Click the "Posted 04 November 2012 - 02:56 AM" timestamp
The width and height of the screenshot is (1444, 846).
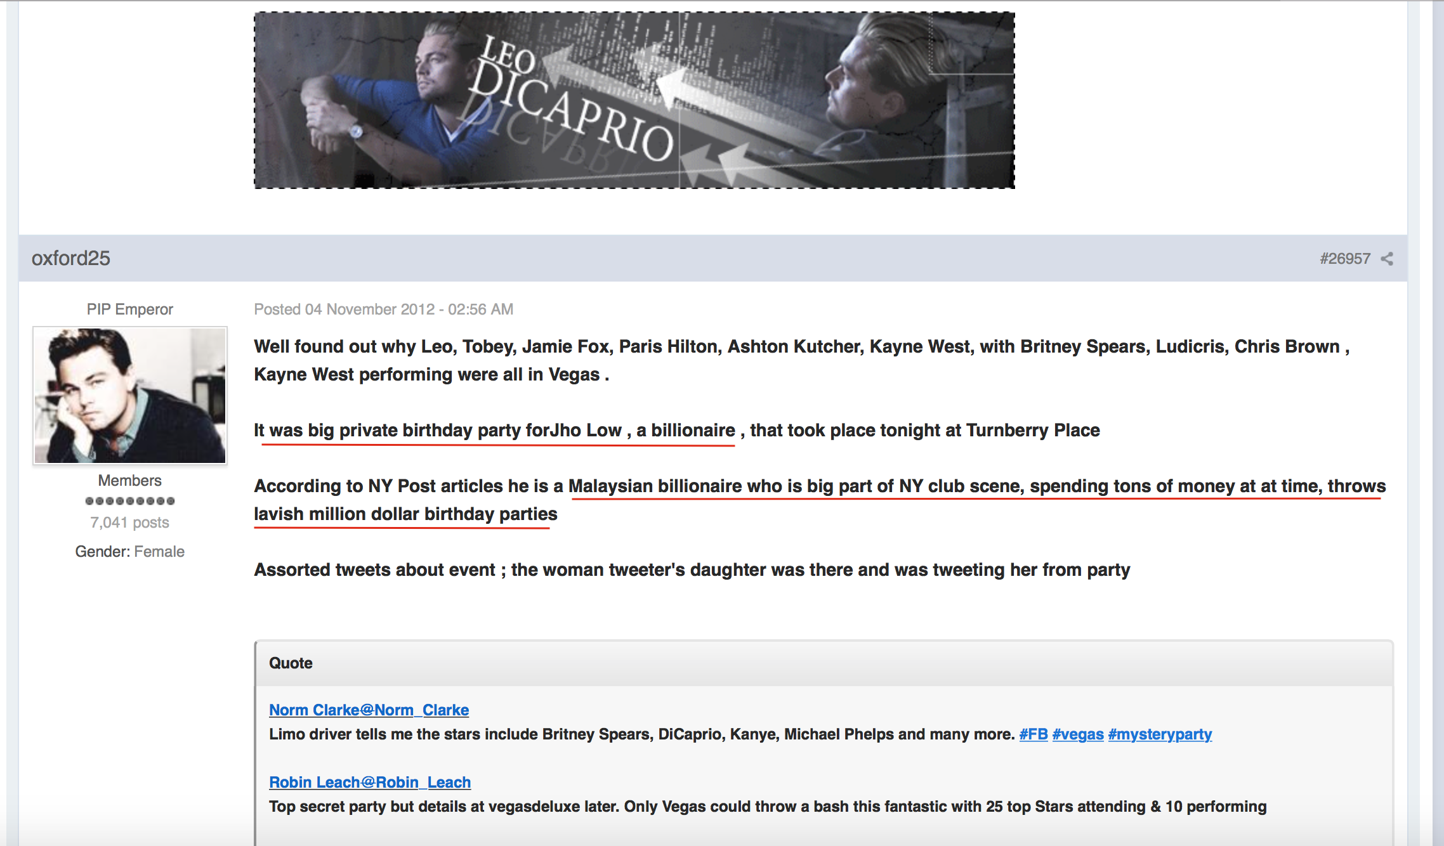coord(383,309)
